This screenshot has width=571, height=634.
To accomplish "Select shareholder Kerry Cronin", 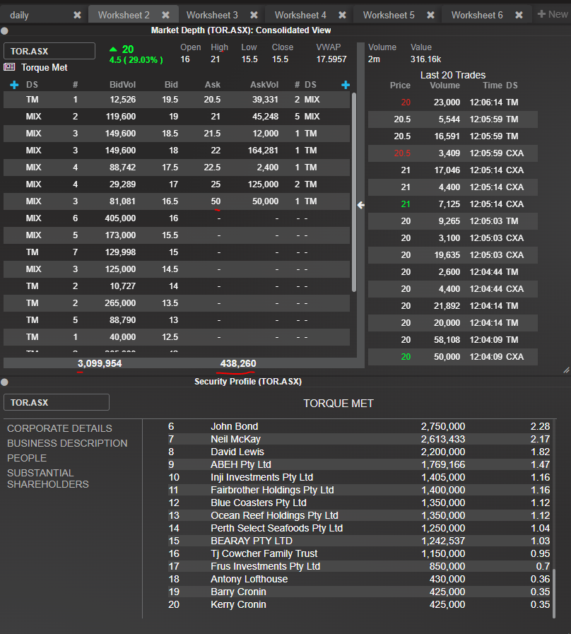I will point(359,605).
